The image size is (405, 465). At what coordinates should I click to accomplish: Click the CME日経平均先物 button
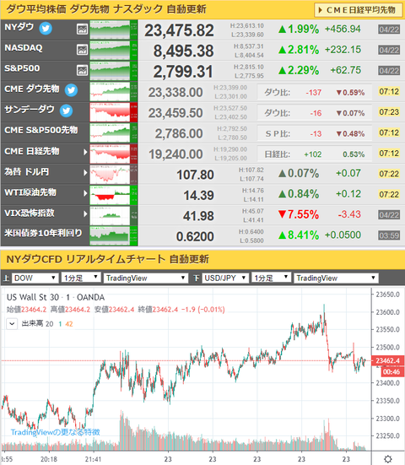pyautogui.click(x=359, y=10)
